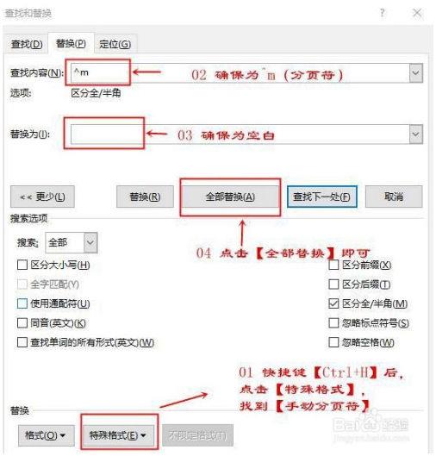This screenshot has width=436, height=456.
Task: Open the 定位(G) tab
Action: tap(115, 44)
